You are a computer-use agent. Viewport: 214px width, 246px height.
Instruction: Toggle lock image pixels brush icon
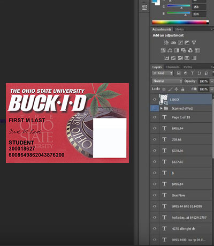click(x=170, y=89)
